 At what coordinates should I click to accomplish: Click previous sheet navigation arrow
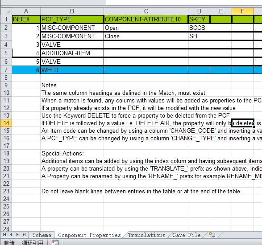pyautogui.click(x=11, y=235)
